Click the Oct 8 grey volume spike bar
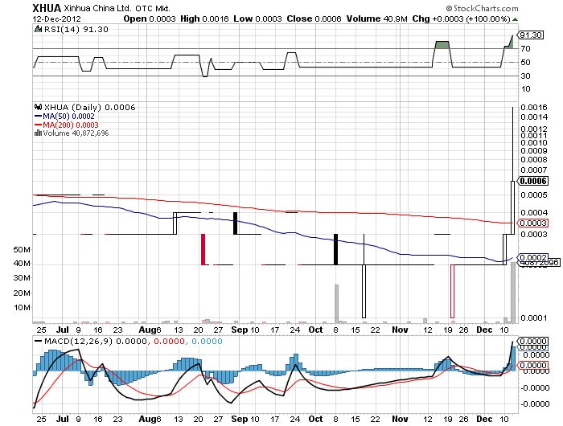563x426 pixels. (336, 304)
